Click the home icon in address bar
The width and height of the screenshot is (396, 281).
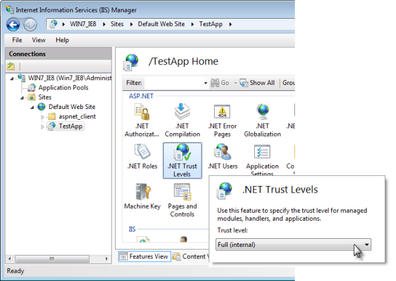54,24
